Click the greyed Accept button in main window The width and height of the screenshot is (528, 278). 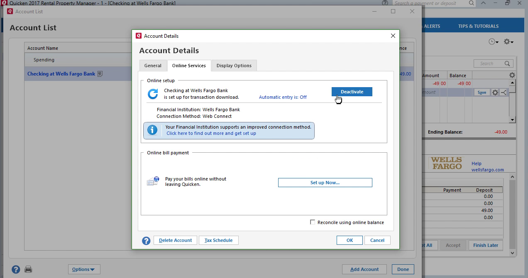coord(453,245)
